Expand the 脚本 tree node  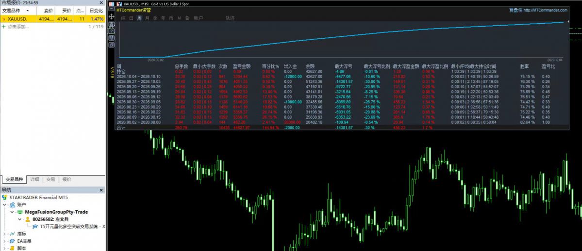(4, 249)
